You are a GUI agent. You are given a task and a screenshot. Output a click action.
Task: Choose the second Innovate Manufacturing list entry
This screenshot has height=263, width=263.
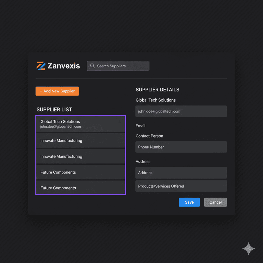(x=80, y=156)
